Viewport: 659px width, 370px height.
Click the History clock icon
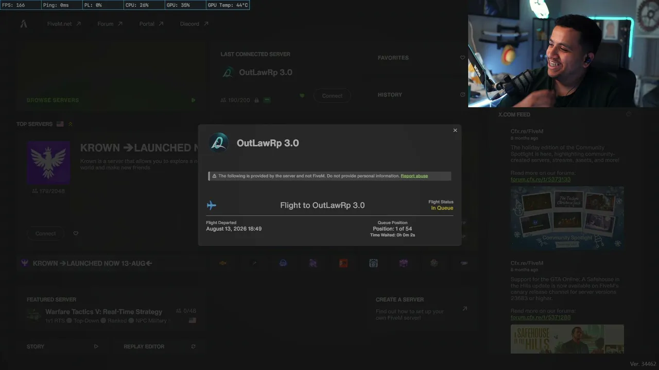[x=462, y=95]
